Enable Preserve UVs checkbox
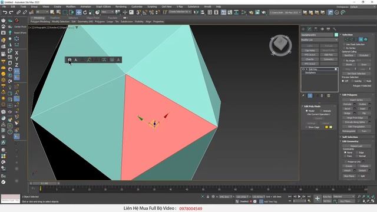The width and height of the screenshot is (377, 212). click(x=346, y=162)
